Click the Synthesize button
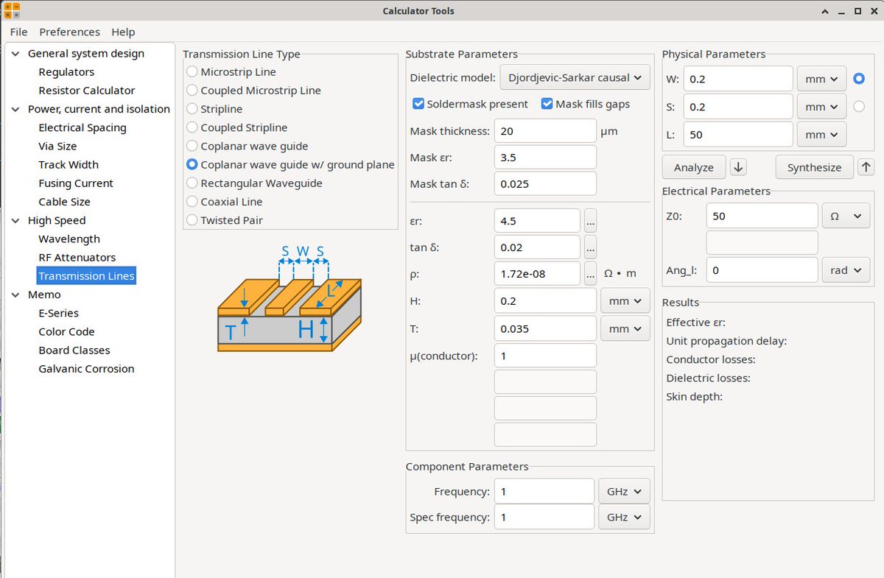 click(814, 167)
